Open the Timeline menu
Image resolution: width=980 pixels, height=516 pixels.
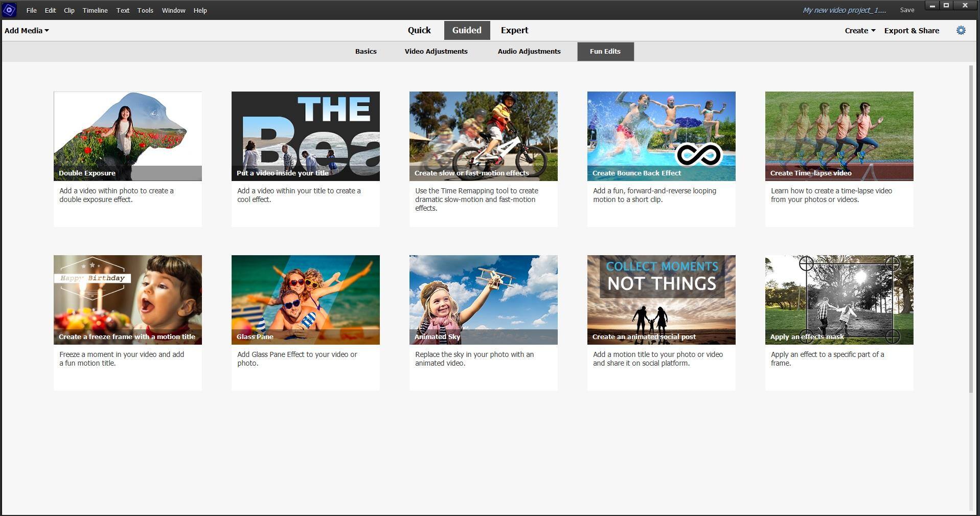tap(95, 10)
